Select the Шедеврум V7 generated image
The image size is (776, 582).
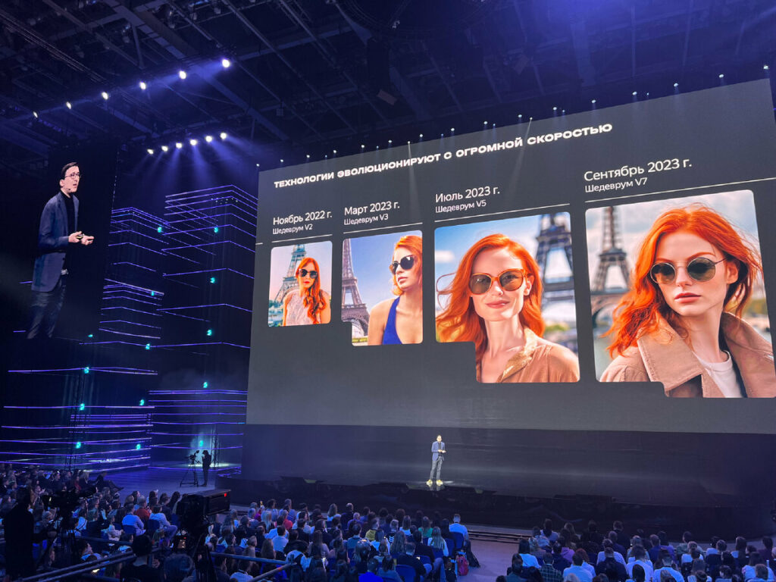681,294
